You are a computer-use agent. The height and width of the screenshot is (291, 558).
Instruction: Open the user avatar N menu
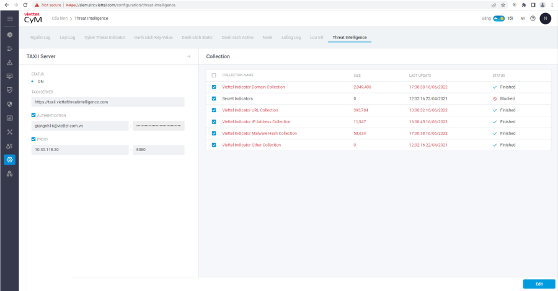point(545,19)
